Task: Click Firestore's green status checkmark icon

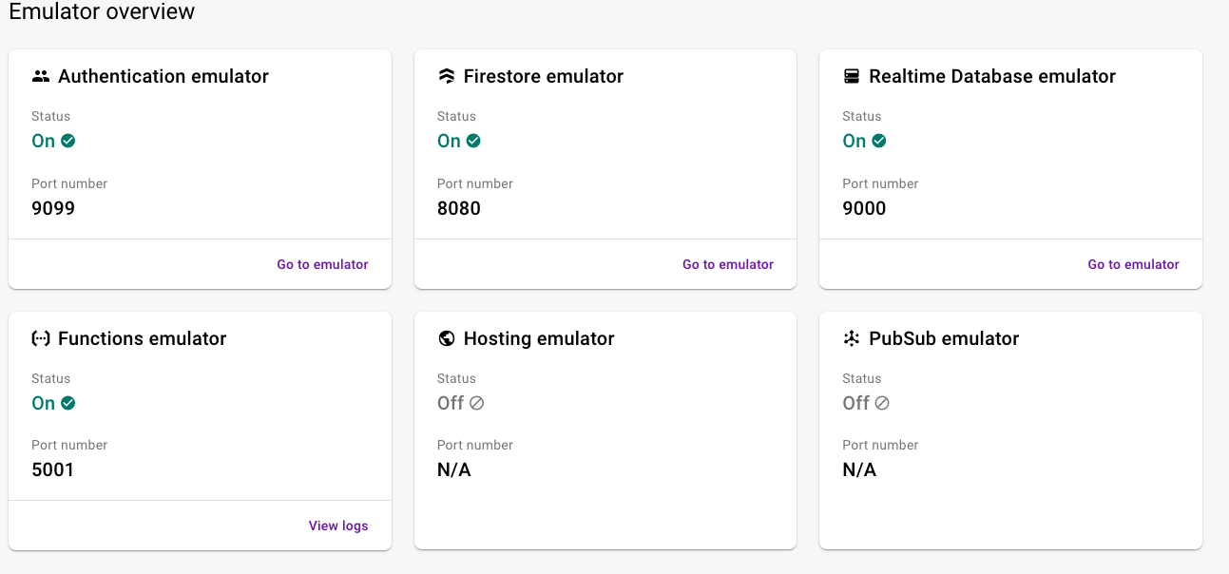Action: click(x=473, y=141)
